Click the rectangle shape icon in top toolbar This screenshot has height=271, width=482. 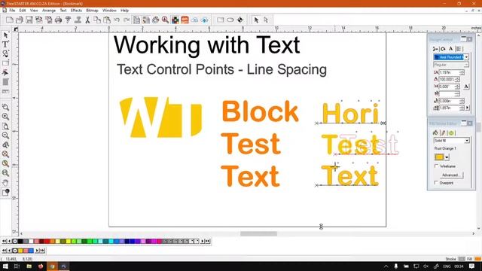pyautogui.click(x=221, y=20)
